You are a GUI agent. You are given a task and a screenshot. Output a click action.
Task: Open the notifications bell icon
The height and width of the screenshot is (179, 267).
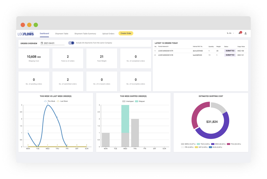click(x=239, y=33)
